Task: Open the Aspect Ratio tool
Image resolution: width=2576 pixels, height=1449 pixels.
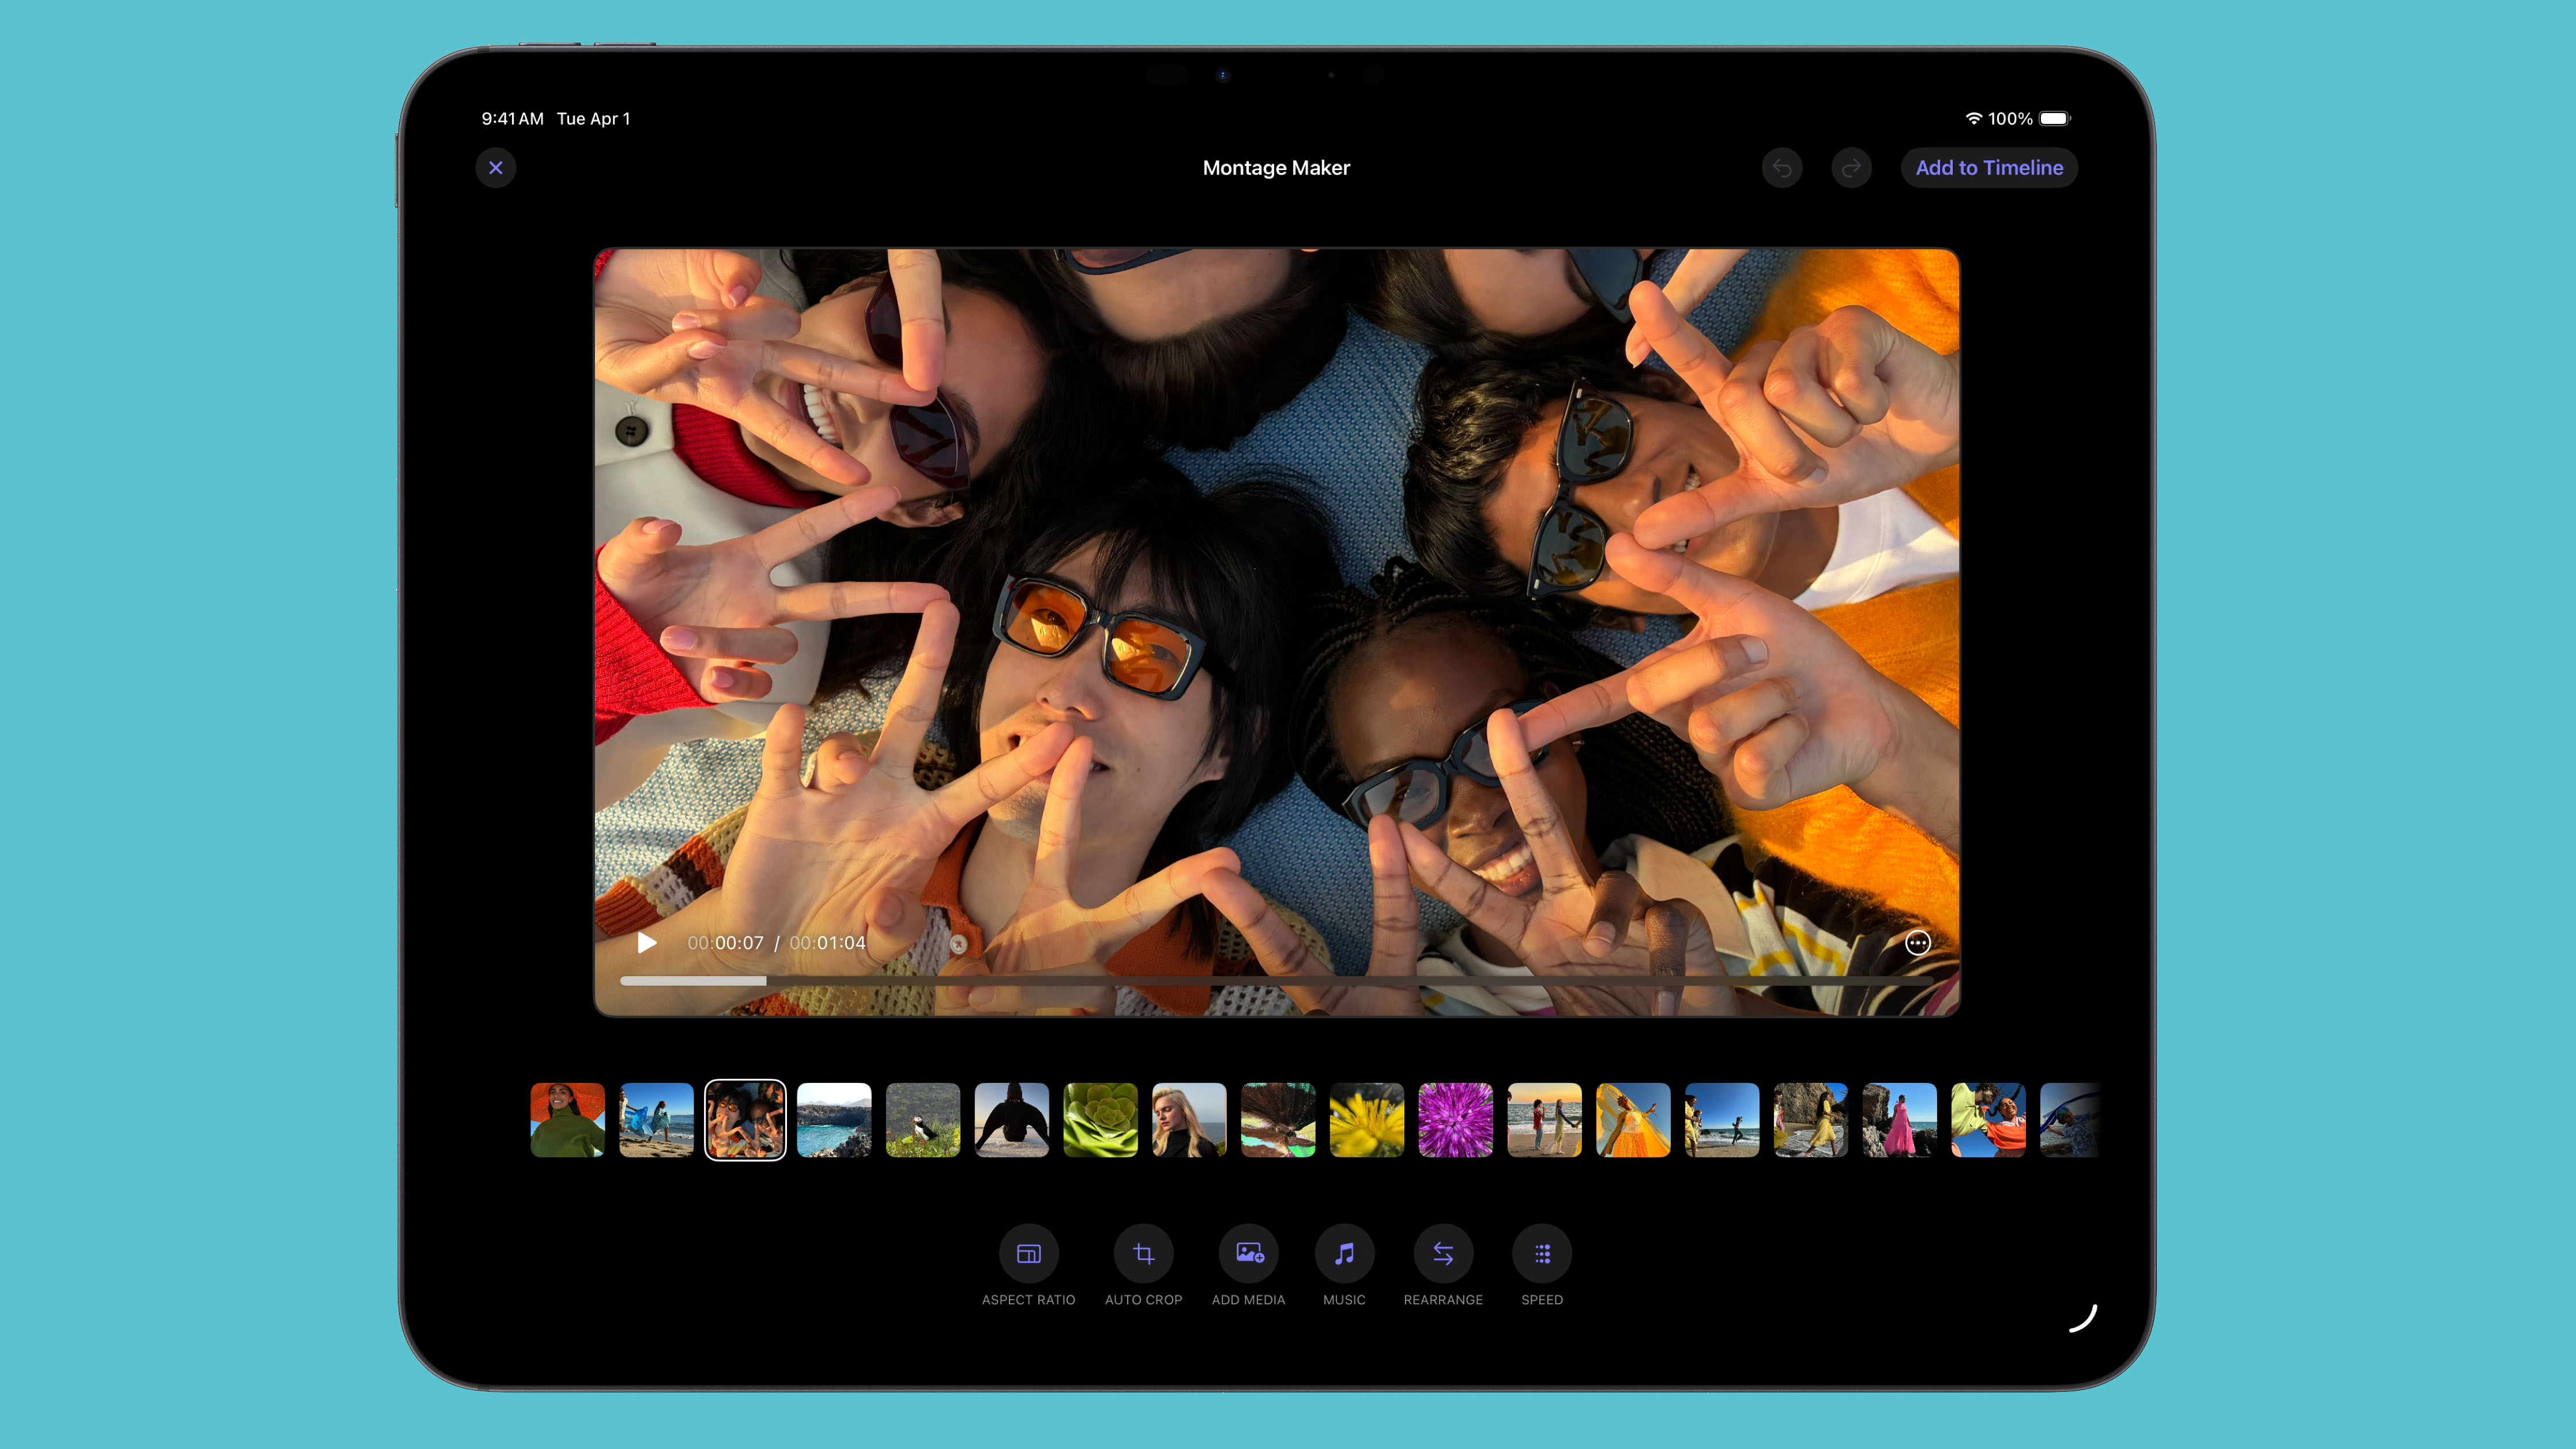Action: pos(1029,1253)
